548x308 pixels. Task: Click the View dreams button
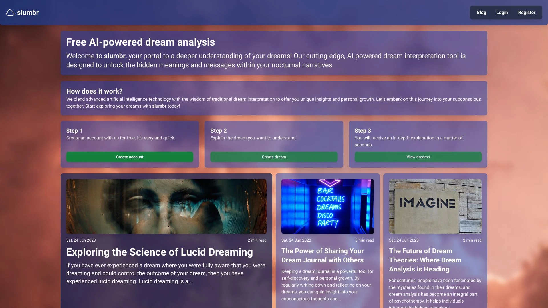point(418,157)
